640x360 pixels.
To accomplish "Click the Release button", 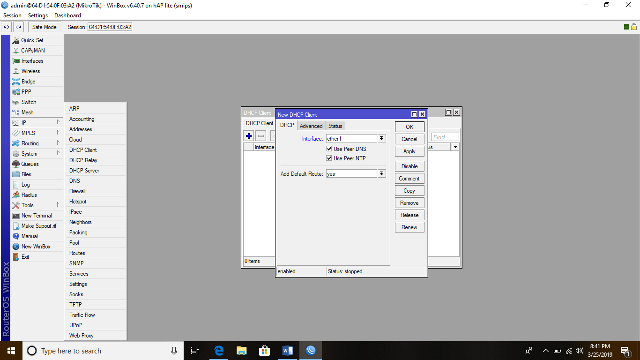I will pos(409,215).
